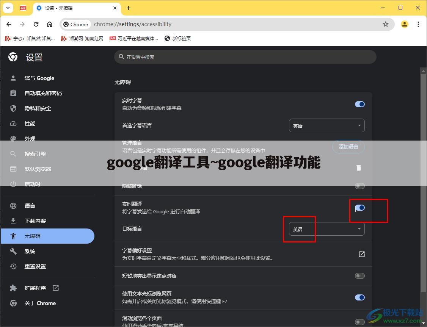Click the Chrome chip in address bar
427x327 pixels.
(x=76, y=24)
